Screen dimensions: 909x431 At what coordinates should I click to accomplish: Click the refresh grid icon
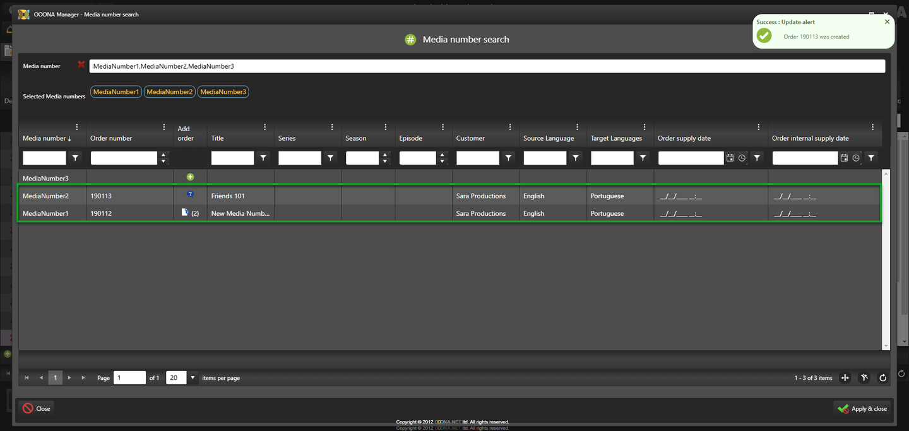pyautogui.click(x=882, y=378)
